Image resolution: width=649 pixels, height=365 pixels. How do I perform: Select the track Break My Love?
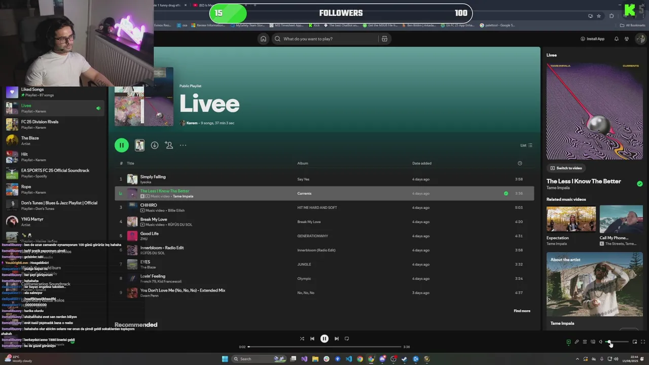(x=324, y=222)
